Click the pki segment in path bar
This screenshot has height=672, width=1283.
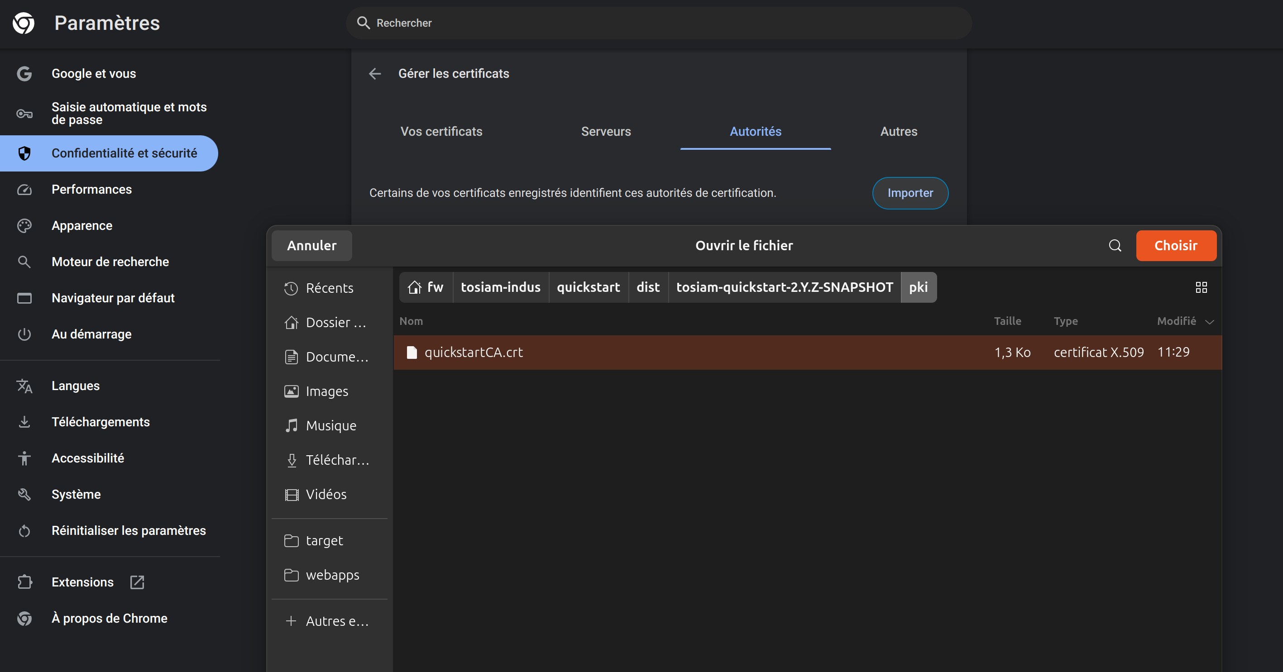pos(919,287)
